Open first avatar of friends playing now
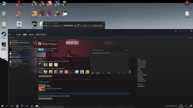 [40, 65]
